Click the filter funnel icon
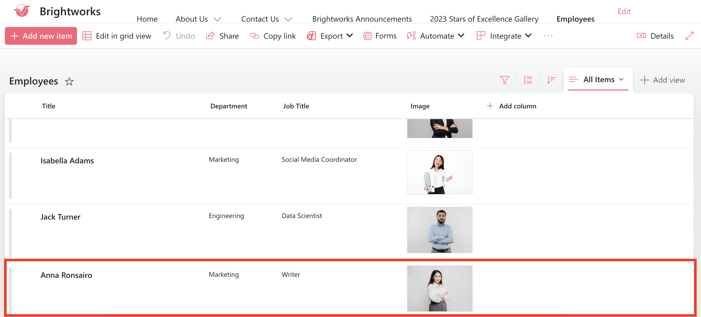Image resolution: width=701 pixels, height=317 pixels. pos(504,80)
